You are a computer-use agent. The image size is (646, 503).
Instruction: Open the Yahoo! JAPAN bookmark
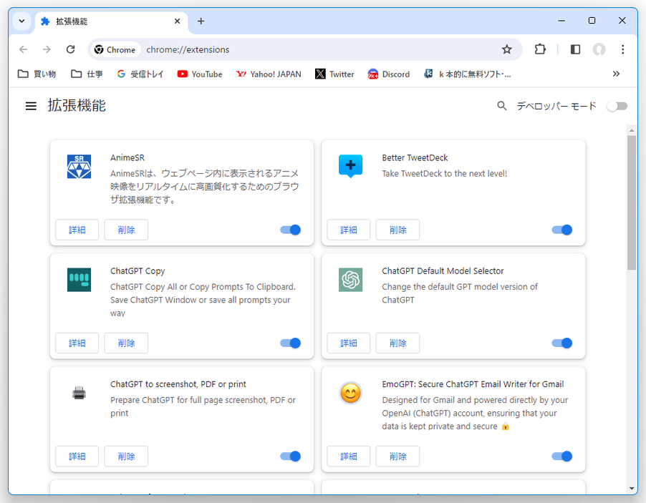coord(269,74)
